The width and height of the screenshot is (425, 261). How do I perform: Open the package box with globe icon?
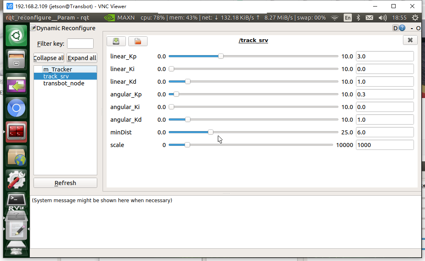pos(16,156)
